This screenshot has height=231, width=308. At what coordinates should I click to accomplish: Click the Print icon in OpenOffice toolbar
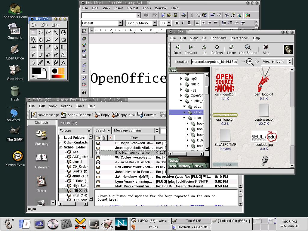[183, 15]
